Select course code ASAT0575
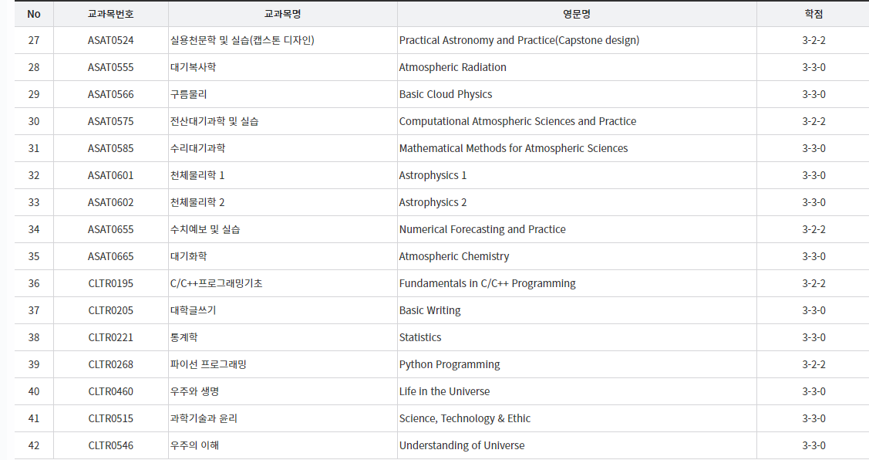The width and height of the screenshot is (869, 460). pyautogui.click(x=111, y=121)
